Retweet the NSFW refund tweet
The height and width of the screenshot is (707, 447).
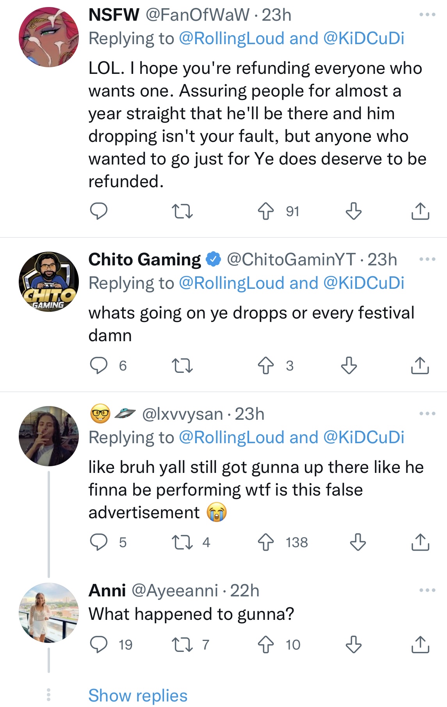coord(182,211)
